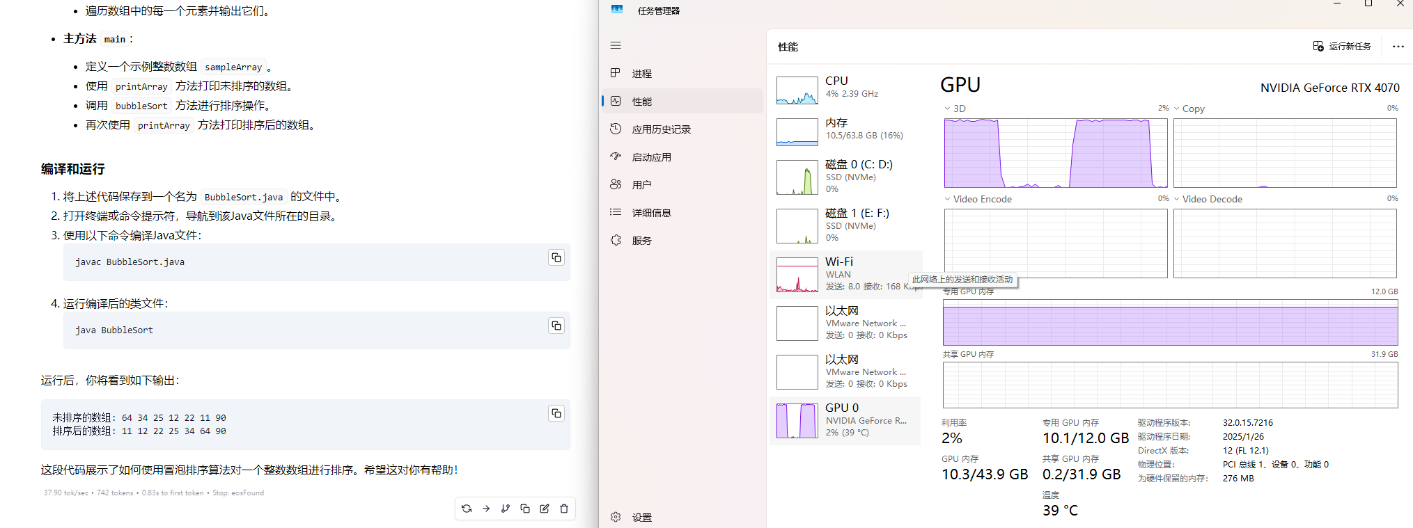Open 应用历史记录 (App history) page

click(661, 129)
